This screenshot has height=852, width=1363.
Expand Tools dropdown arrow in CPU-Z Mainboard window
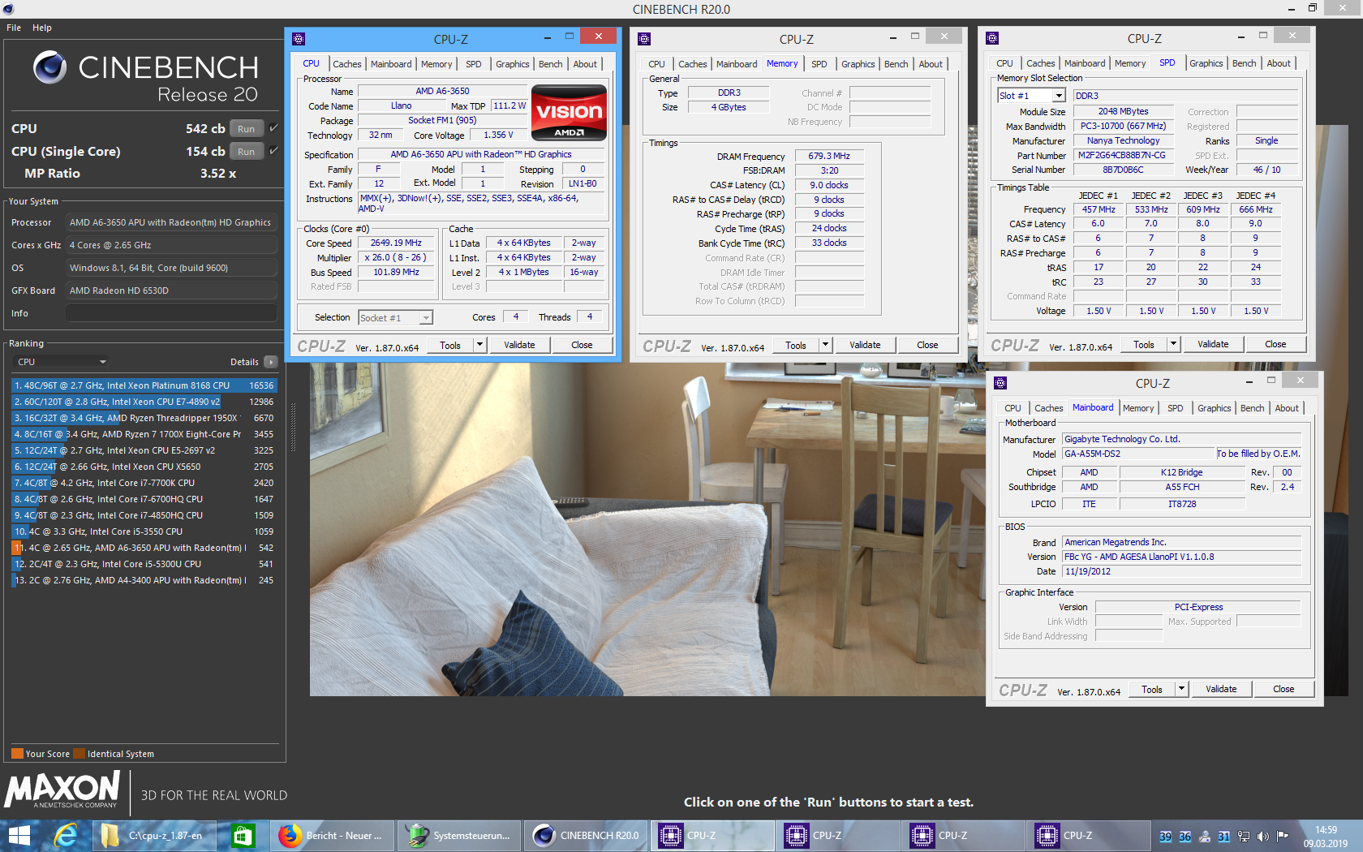point(1181,689)
